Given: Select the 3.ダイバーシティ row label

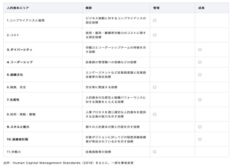Looking at the screenshot, I should point(20,50).
